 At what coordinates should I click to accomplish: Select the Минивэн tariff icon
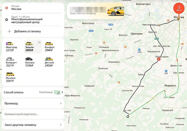pyautogui.click(x=10, y=74)
